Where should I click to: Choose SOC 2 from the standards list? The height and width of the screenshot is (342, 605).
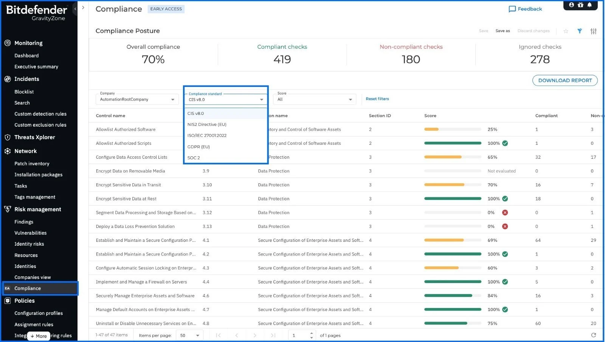tap(194, 158)
